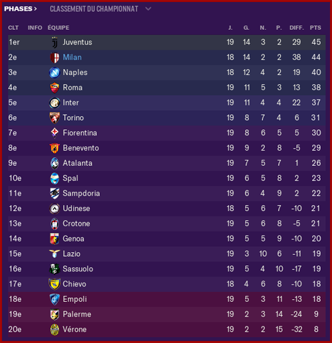Select the 18e Empoli table row
This screenshot has height=343, width=332.
click(x=167, y=299)
